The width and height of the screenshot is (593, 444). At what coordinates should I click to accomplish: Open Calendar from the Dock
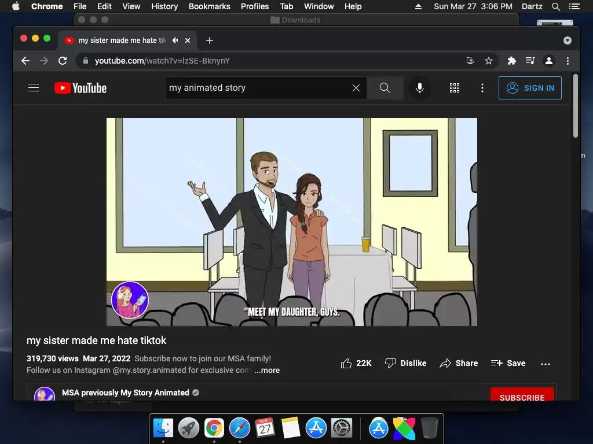(x=265, y=428)
